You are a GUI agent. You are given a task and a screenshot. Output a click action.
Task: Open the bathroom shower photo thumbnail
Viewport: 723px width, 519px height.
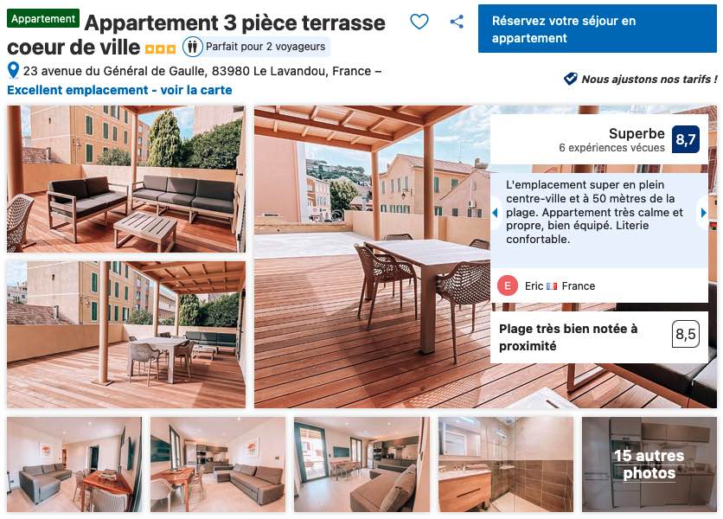tap(505, 465)
